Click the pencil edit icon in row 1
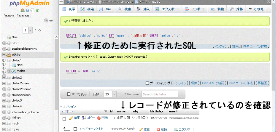 (x=71, y=118)
